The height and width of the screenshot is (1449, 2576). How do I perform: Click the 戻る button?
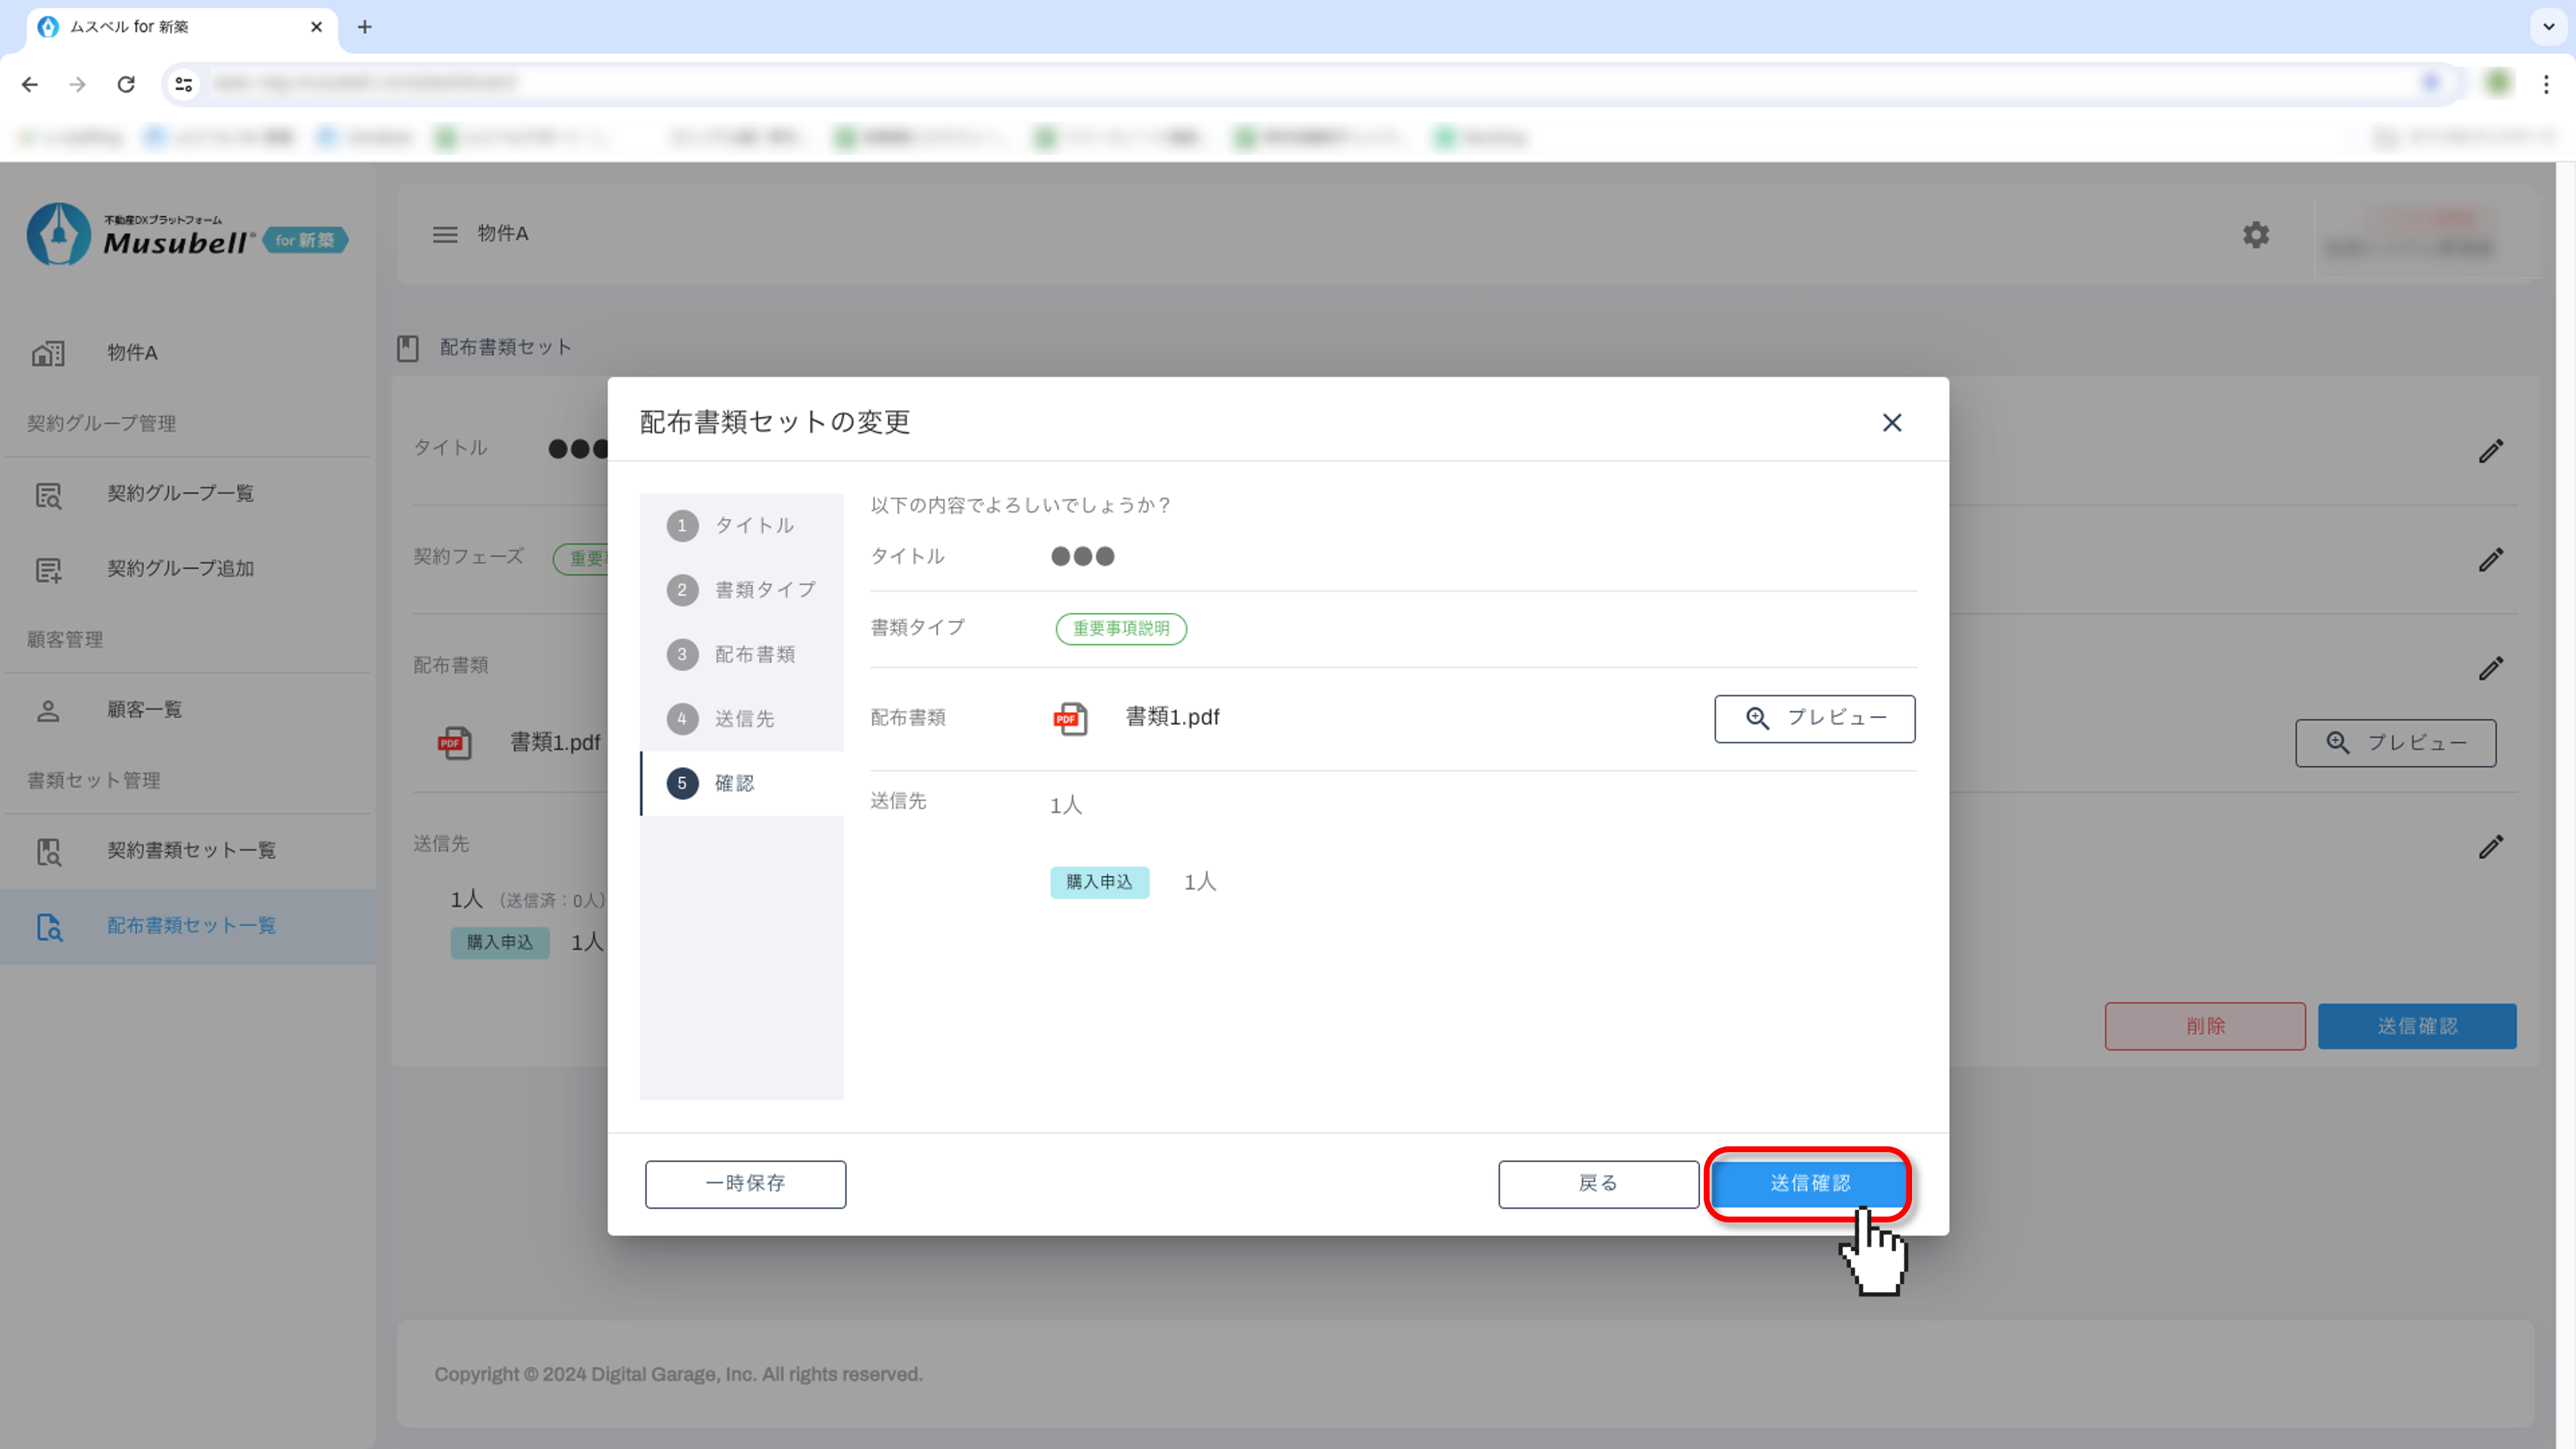(x=1597, y=1184)
